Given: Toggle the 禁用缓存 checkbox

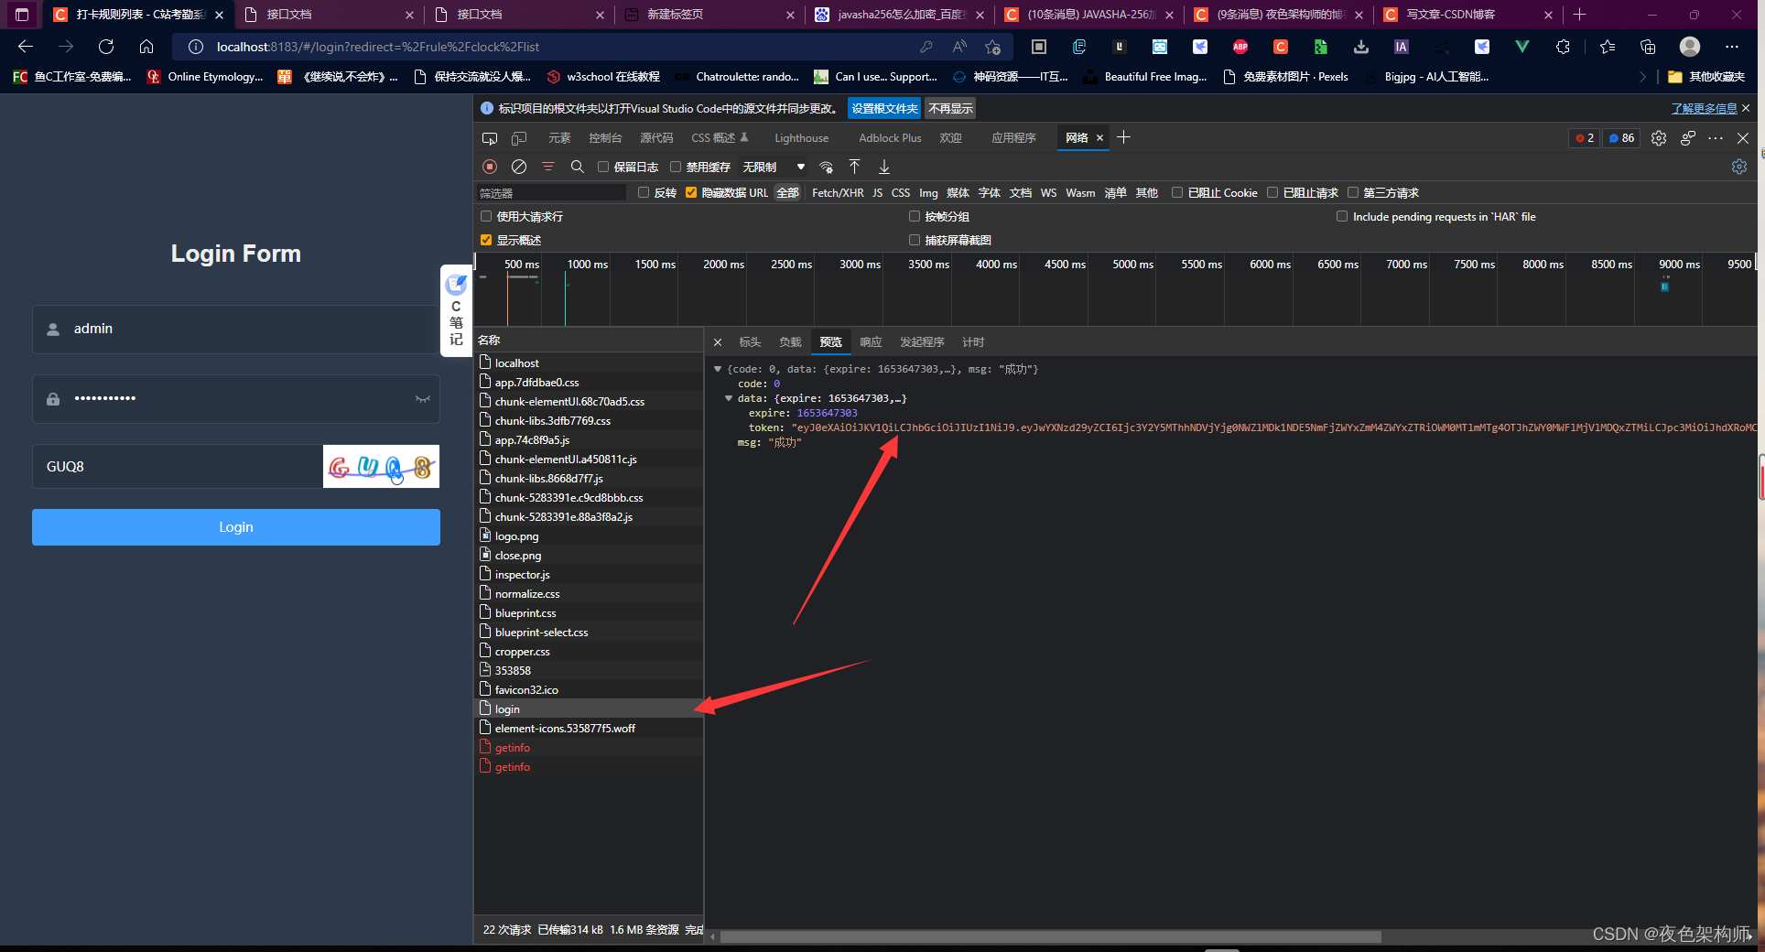Looking at the screenshot, I should [x=676, y=167].
